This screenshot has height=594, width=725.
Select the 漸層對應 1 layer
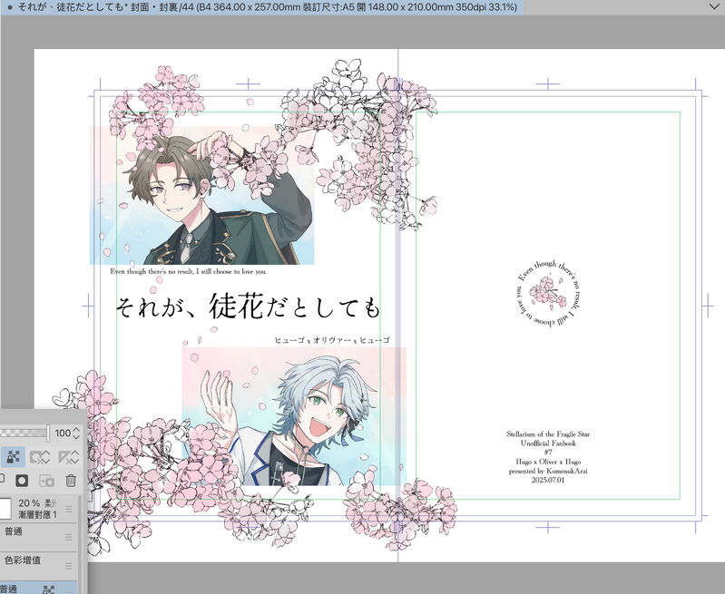pyautogui.click(x=38, y=509)
